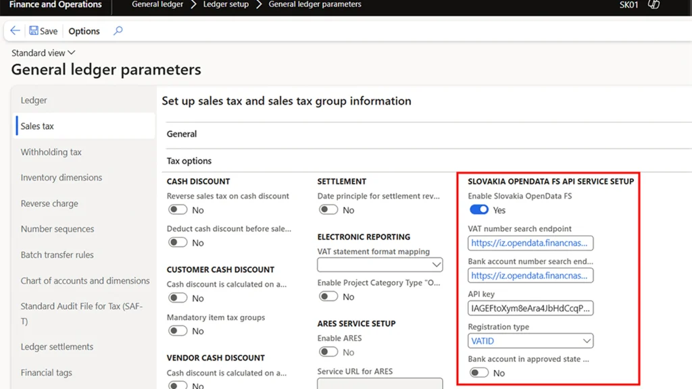Go back using the arrow icon
Image resolution: width=692 pixels, height=389 pixels.
tap(15, 30)
